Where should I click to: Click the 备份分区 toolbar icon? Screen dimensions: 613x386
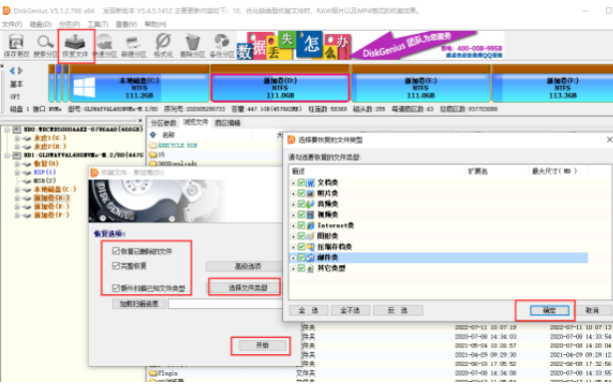pos(221,42)
